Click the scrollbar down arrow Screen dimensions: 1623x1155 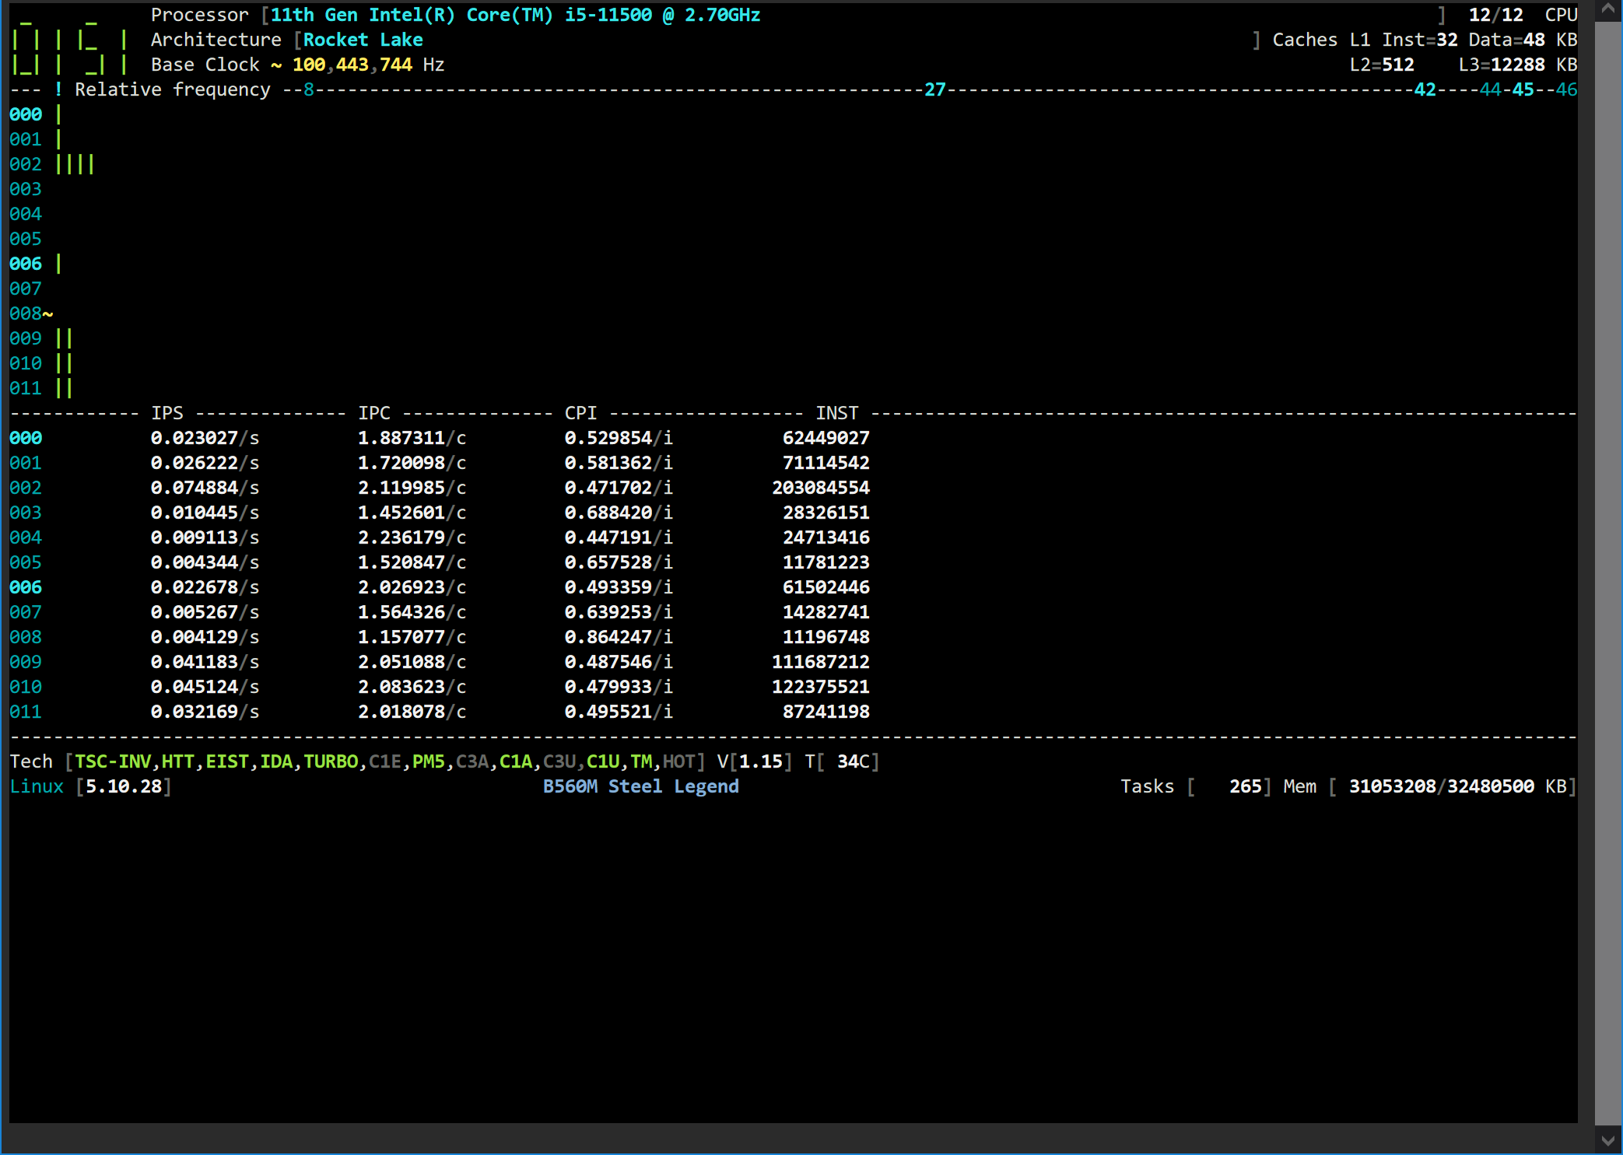pyautogui.click(x=1608, y=1141)
